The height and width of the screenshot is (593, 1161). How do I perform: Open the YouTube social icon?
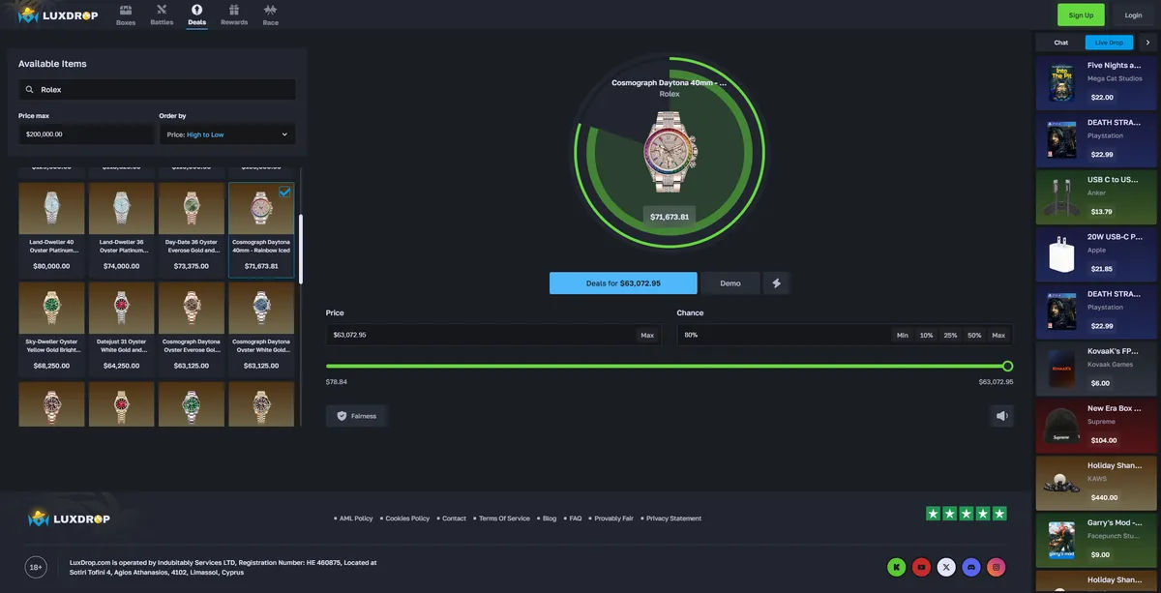(x=922, y=568)
